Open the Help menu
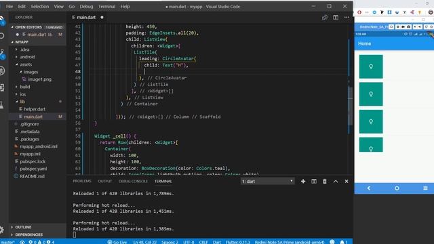Image resolution: width=434 pixels, height=244 pixels. coord(125,6)
